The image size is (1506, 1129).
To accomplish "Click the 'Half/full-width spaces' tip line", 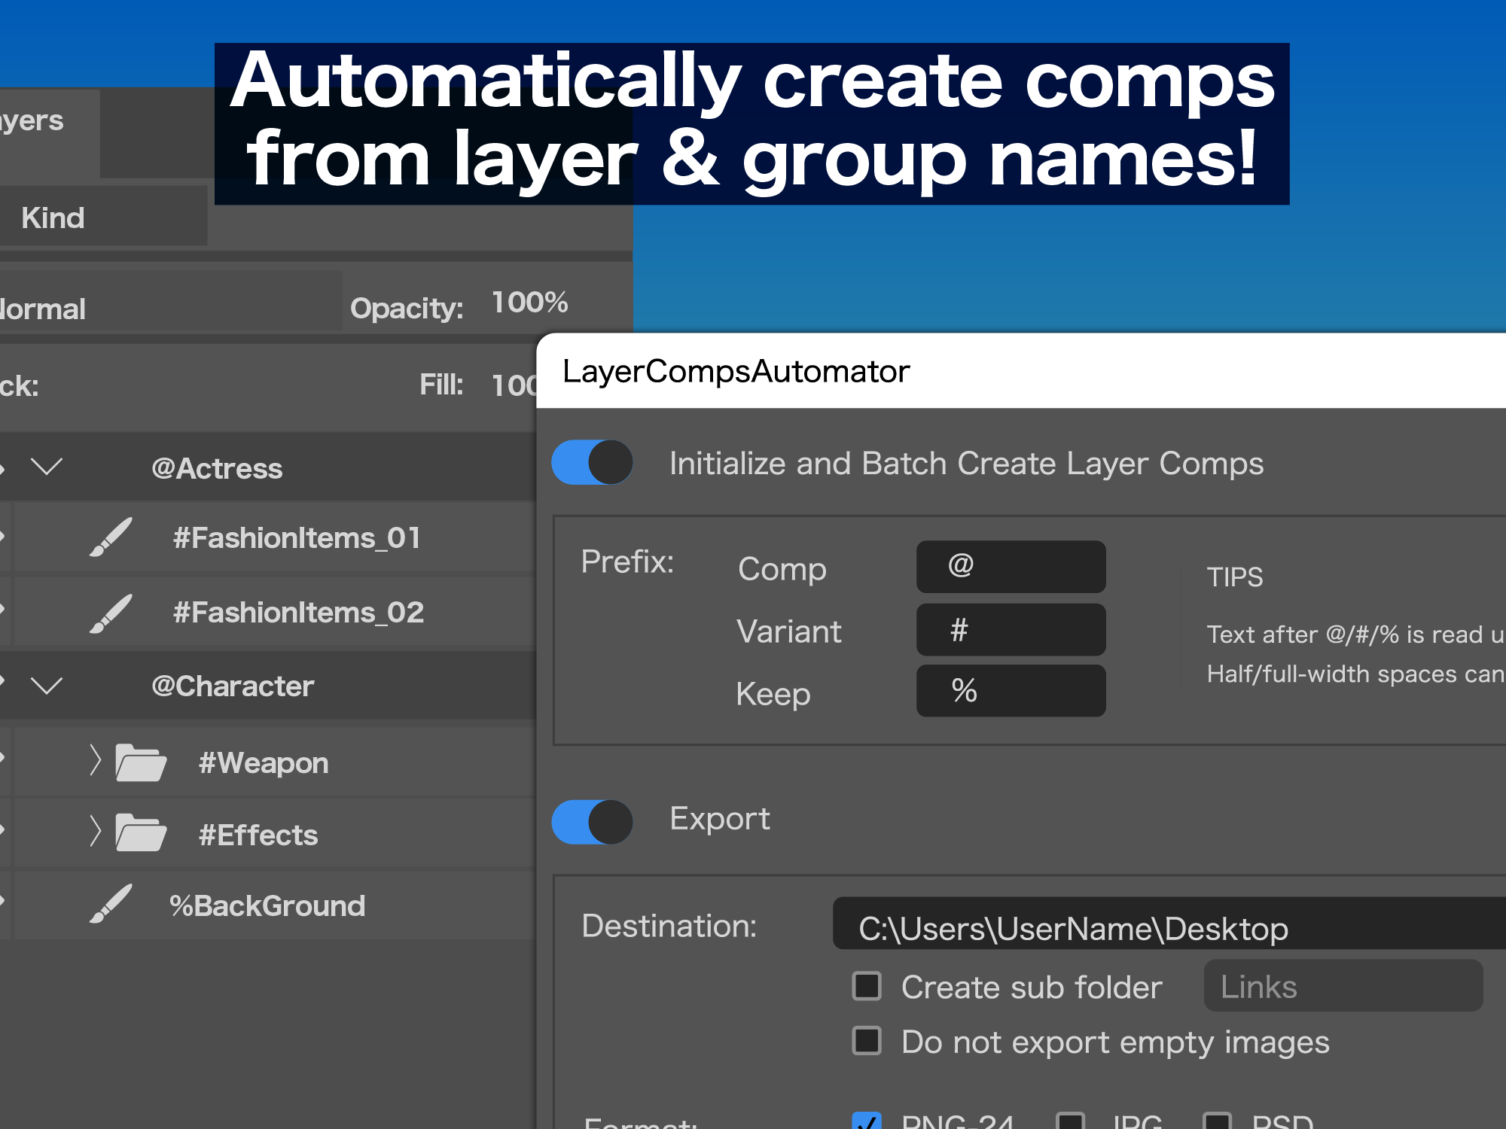I will point(1355,674).
